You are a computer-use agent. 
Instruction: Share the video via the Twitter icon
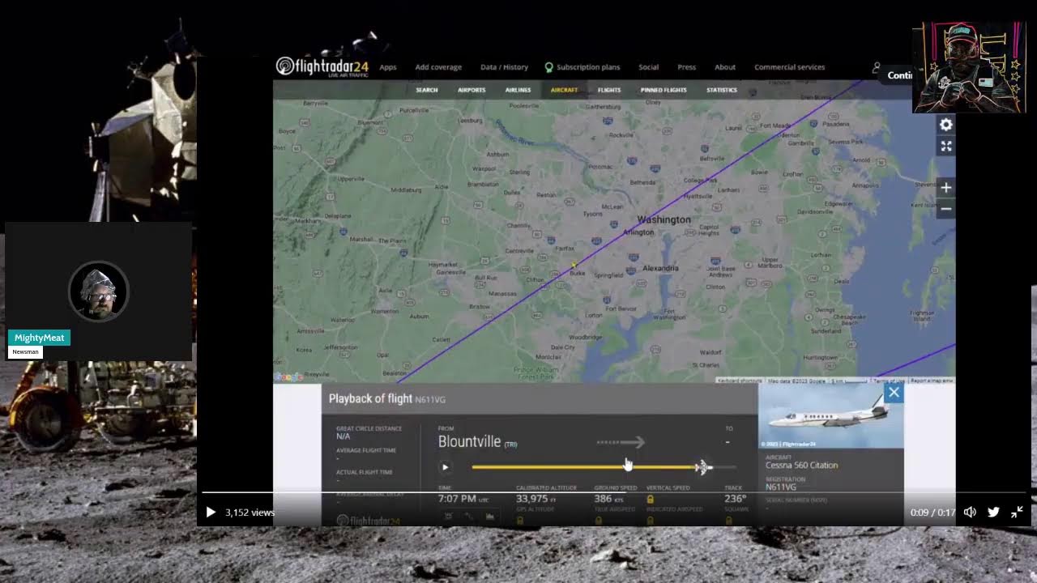[x=993, y=512]
